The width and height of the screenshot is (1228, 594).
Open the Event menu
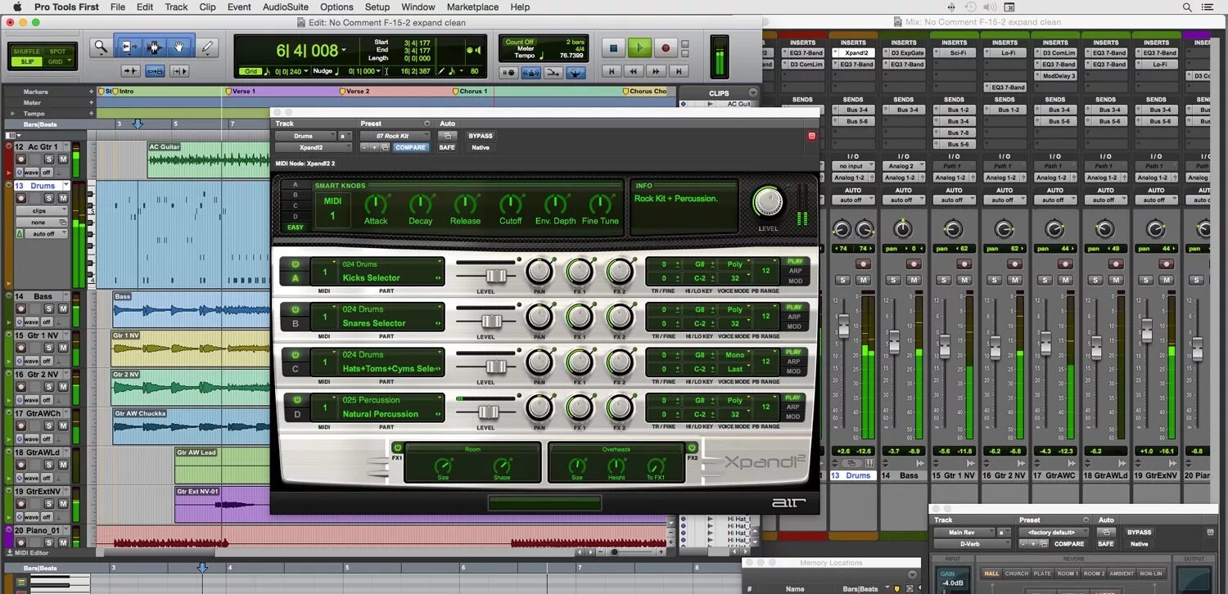[239, 7]
